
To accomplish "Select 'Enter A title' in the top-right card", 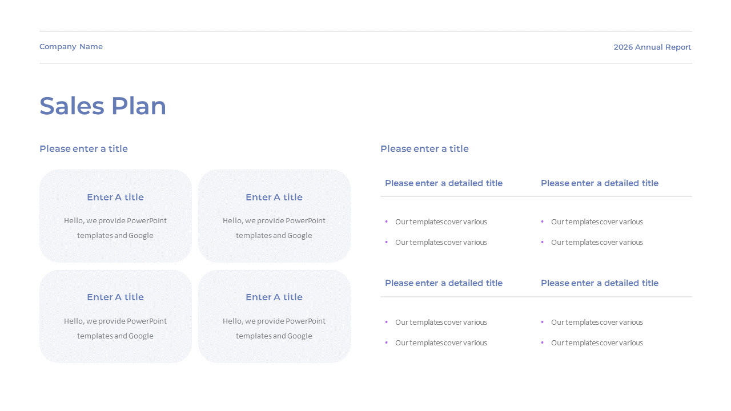I will 274,198.
